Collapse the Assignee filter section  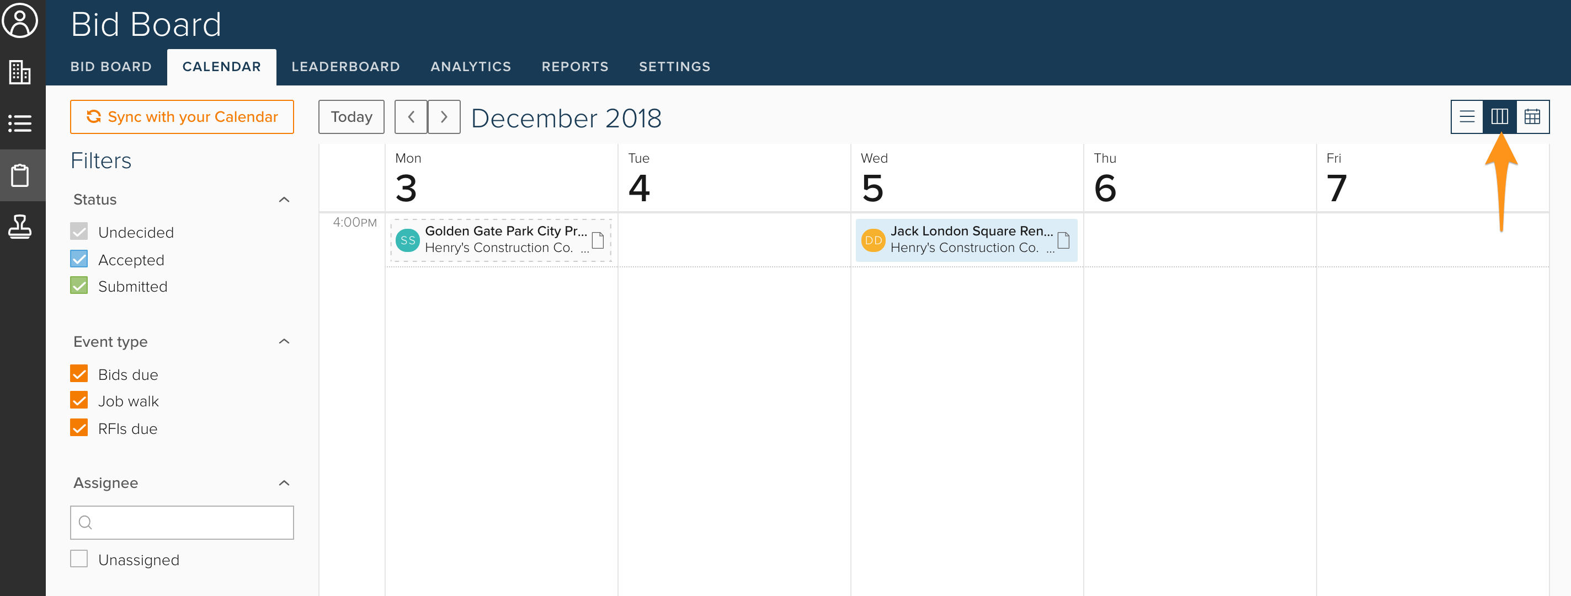[284, 484]
